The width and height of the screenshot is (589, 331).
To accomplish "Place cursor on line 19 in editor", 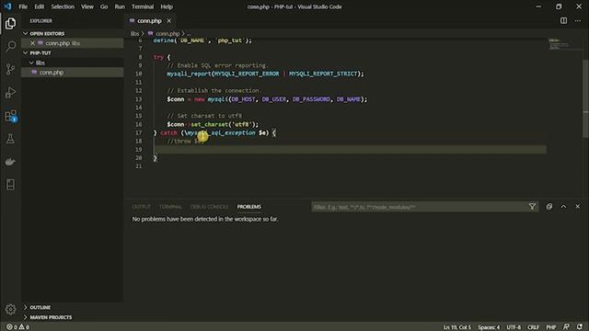I will tap(350, 149).
